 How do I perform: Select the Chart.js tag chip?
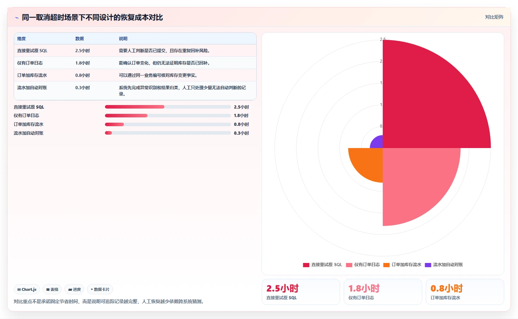click(x=27, y=289)
